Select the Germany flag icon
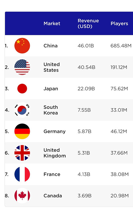 22,131
